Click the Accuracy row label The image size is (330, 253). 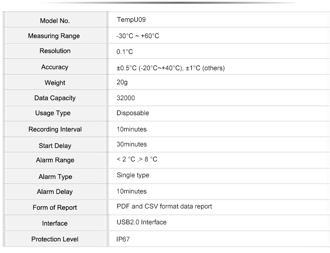coord(55,67)
